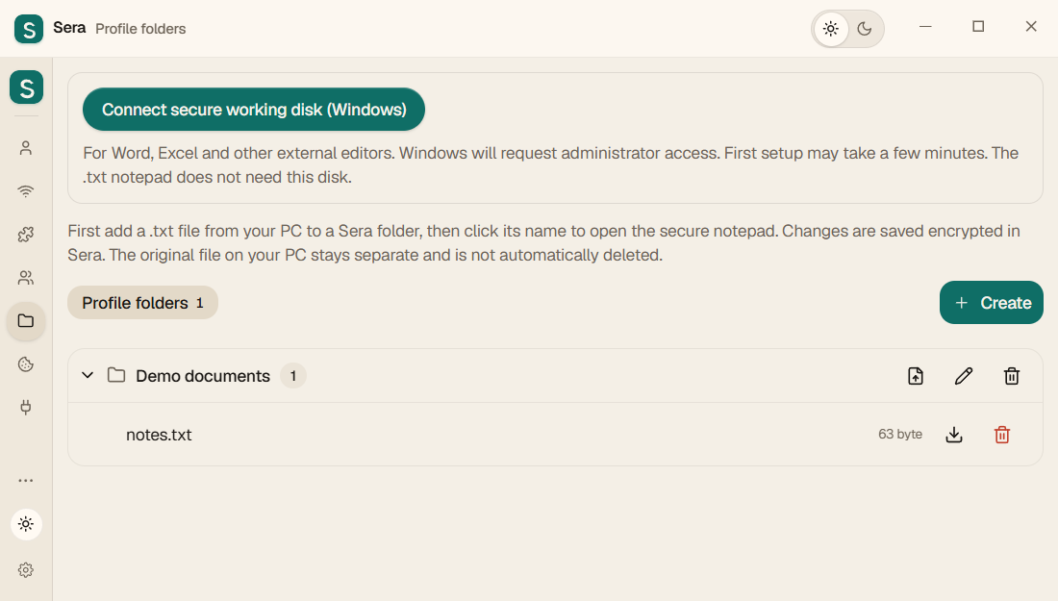Open the Wi-Fi network sidebar icon
This screenshot has width=1058, height=601.
(26, 191)
